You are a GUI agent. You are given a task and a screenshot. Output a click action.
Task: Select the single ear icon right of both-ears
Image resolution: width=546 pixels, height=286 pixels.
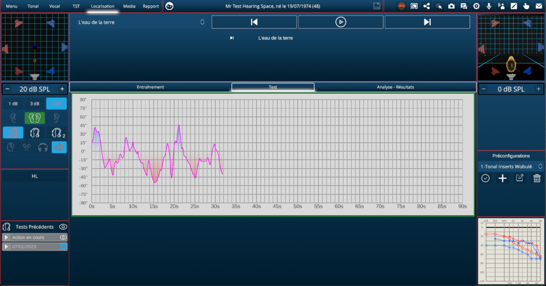pyautogui.click(x=57, y=118)
